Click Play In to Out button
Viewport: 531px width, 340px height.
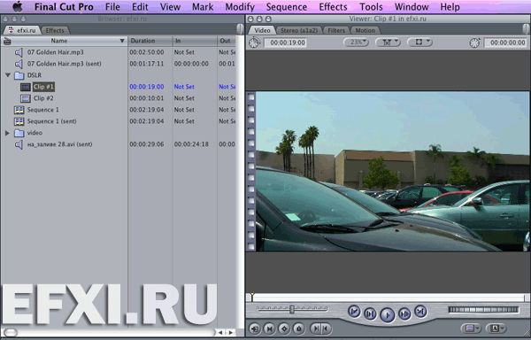coord(370,314)
